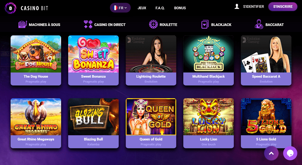Image resolution: width=302 pixels, height=165 pixels.
Task: Click the S'IDENTIFIER login link
Action: [253, 7]
